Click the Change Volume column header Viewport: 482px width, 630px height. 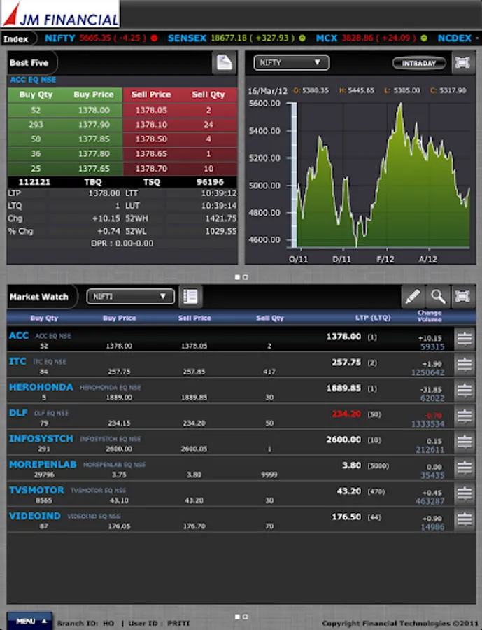[430, 316]
